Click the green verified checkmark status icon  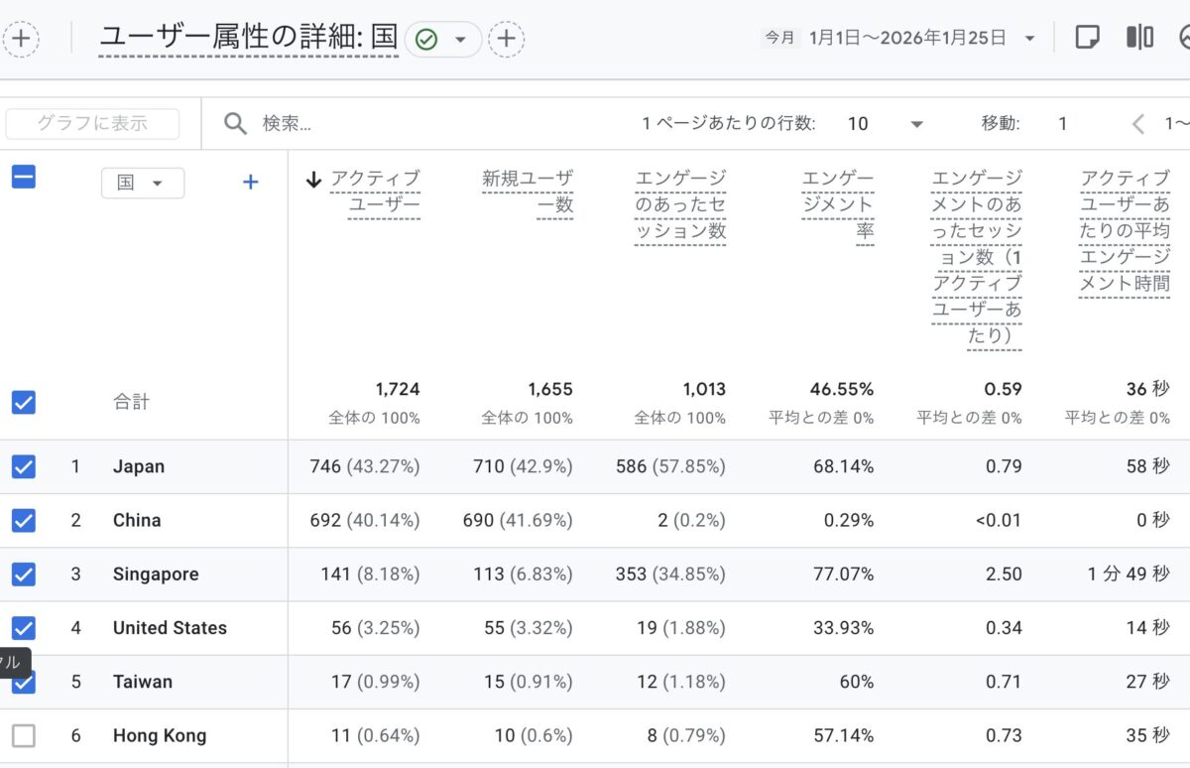pos(426,40)
